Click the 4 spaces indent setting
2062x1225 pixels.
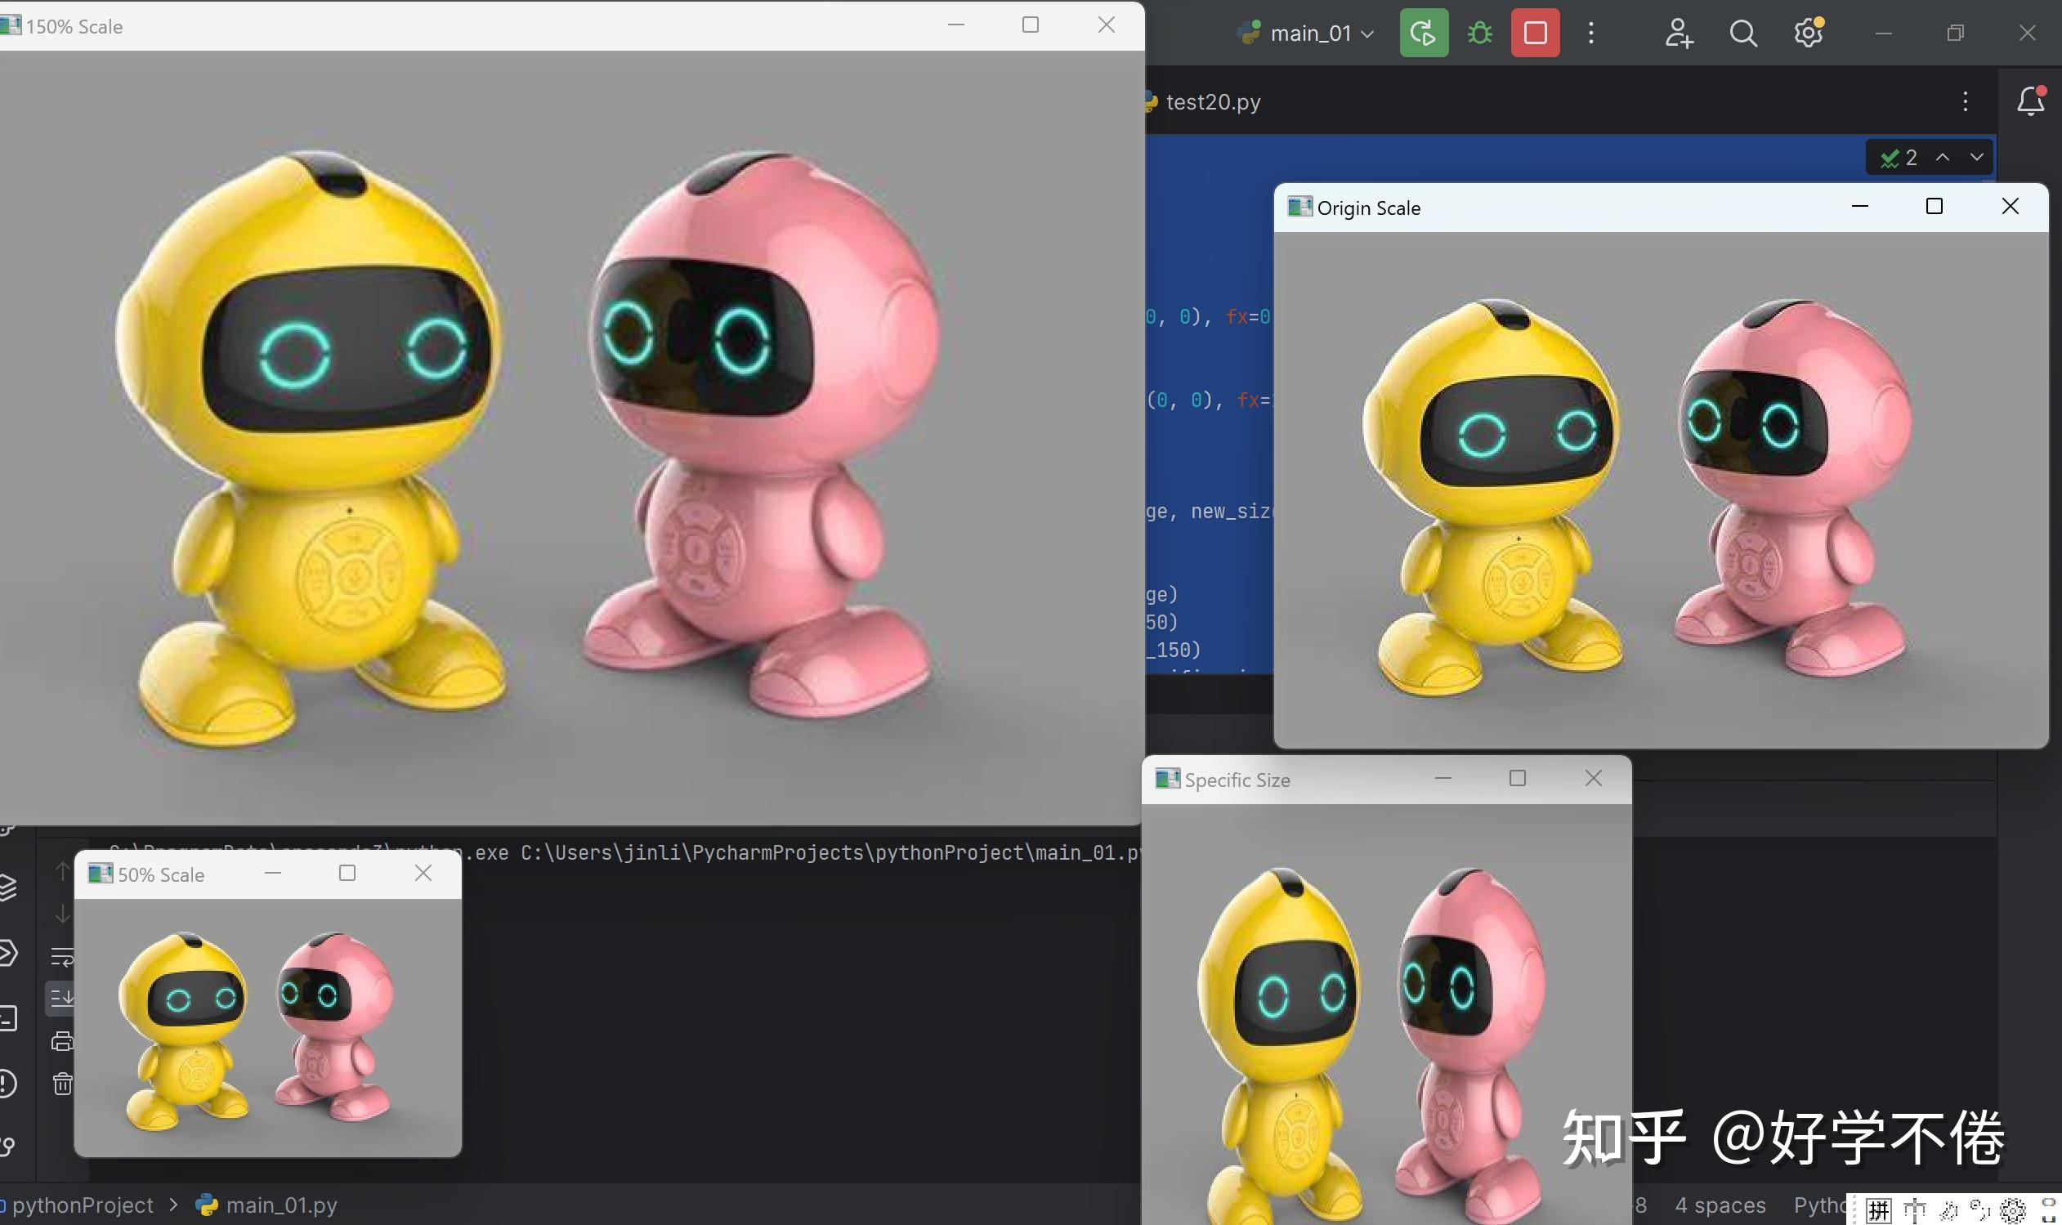coord(1720,1205)
